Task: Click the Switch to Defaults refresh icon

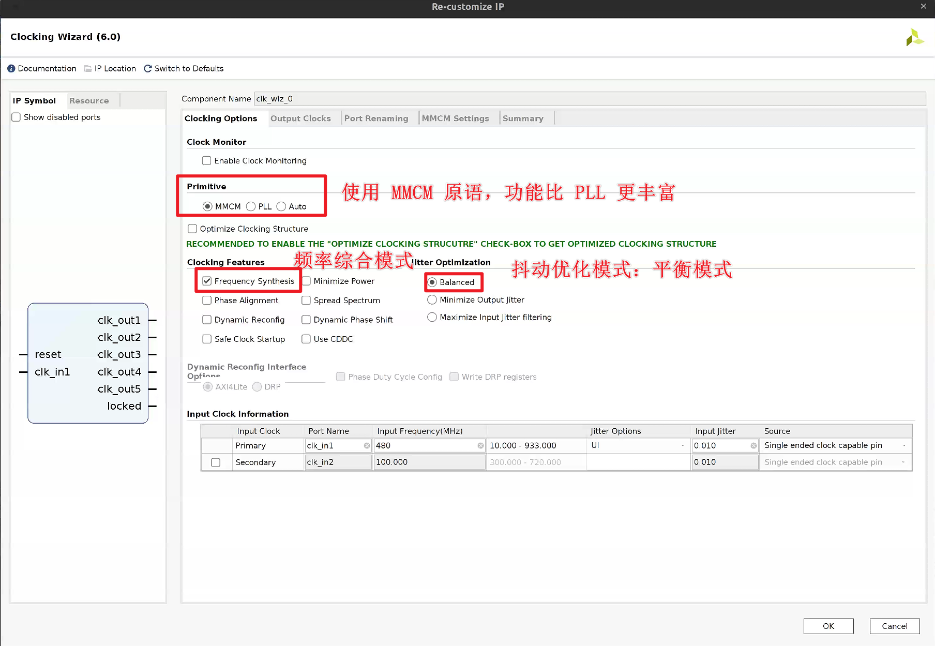Action: 148,69
